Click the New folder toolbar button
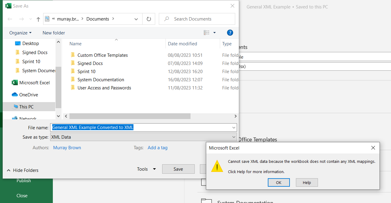Image resolution: width=391 pixels, height=203 pixels. click(54, 33)
